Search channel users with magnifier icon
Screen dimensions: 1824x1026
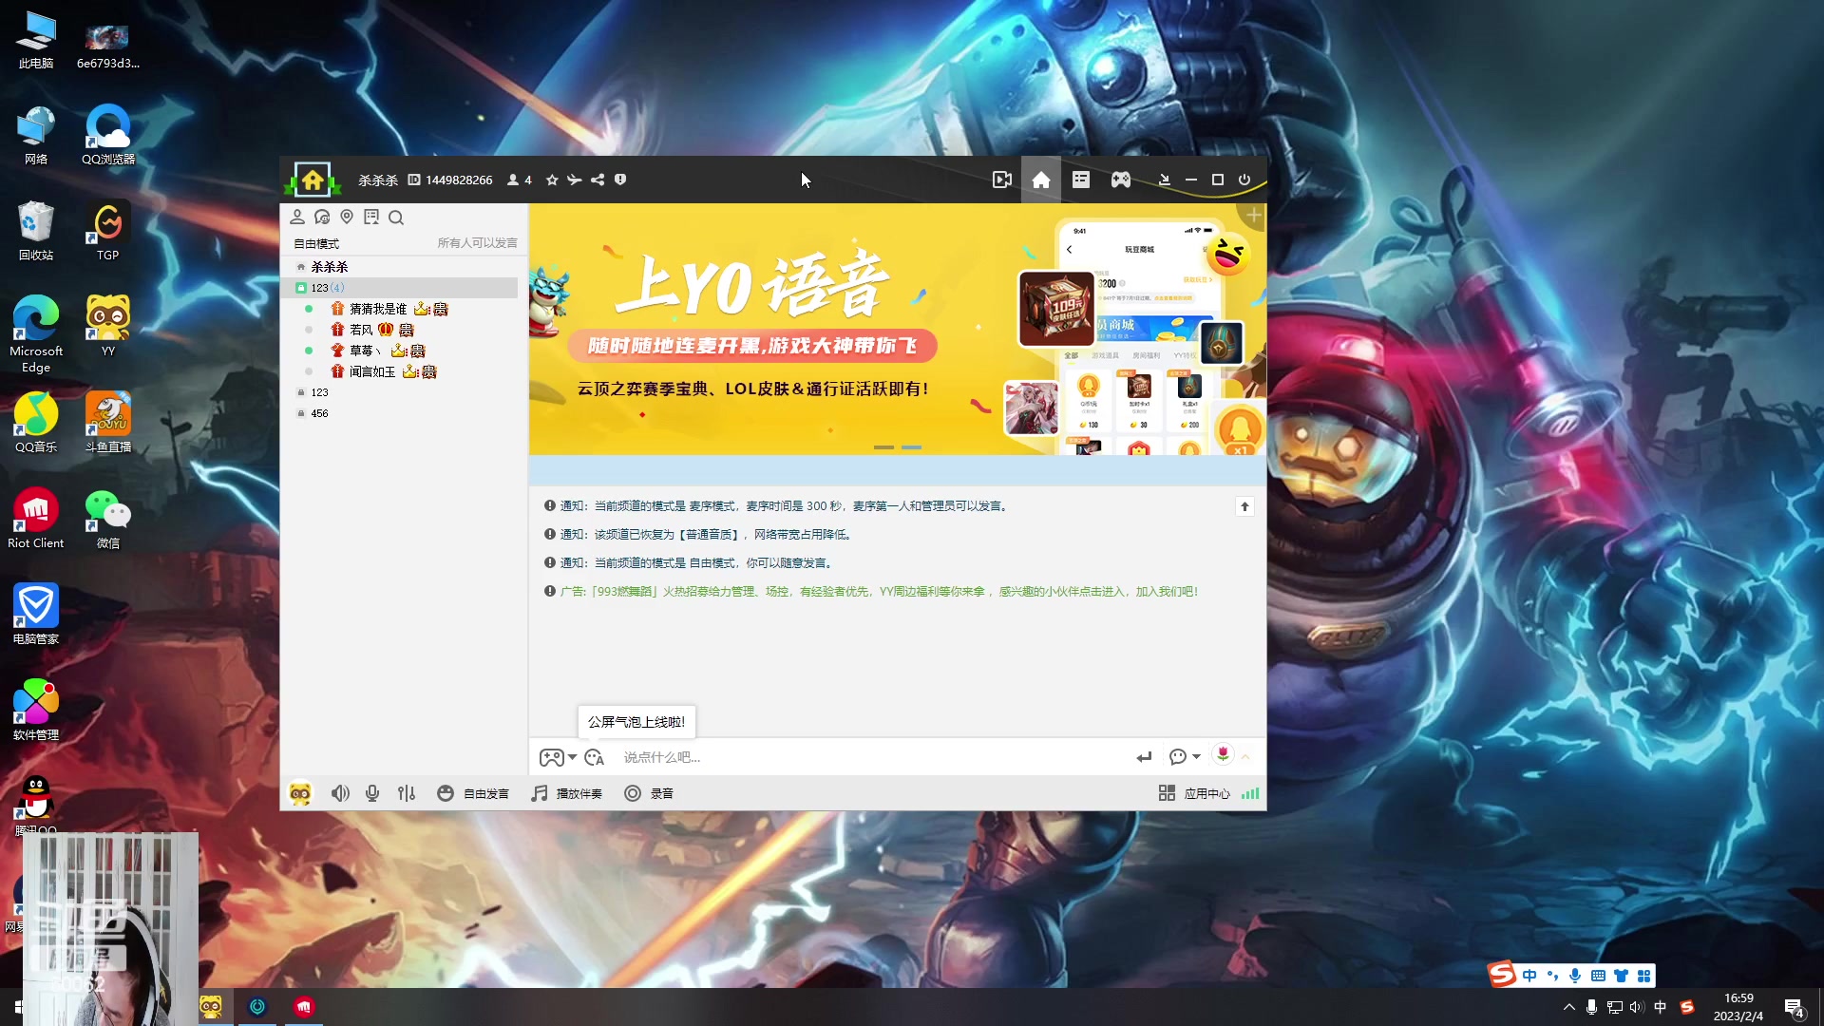[x=396, y=218]
